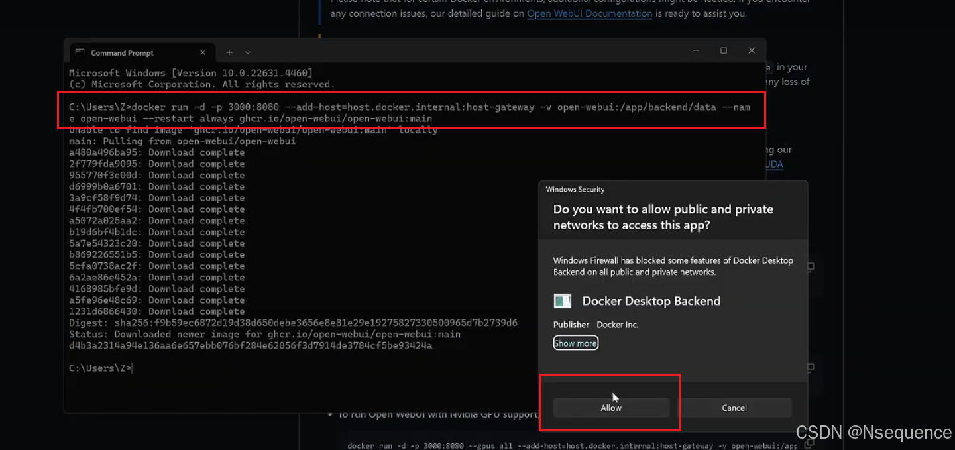This screenshot has height=450, width=955.
Task: Minimize the Command Prompt window
Action: (x=696, y=50)
